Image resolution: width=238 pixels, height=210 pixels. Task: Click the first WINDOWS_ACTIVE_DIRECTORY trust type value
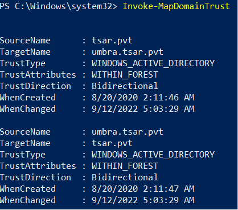click(153, 63)
